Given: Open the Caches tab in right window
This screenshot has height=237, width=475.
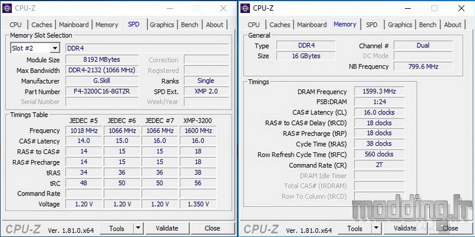Looking at the screenshot, I should [280, 25].
